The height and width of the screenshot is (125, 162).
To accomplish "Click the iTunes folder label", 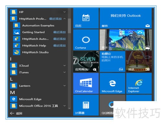I will 24,72.
